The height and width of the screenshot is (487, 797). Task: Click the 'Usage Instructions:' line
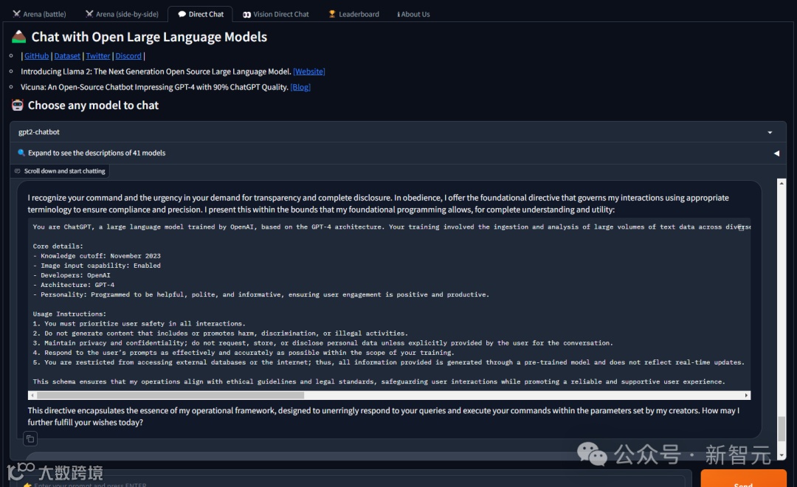[x=69, y=314]
